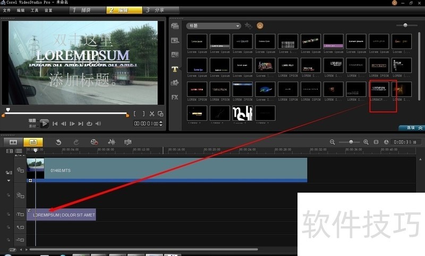Select the first Lorem ipsum title thumbnail

pyautogui.click(x=197, y=41)
